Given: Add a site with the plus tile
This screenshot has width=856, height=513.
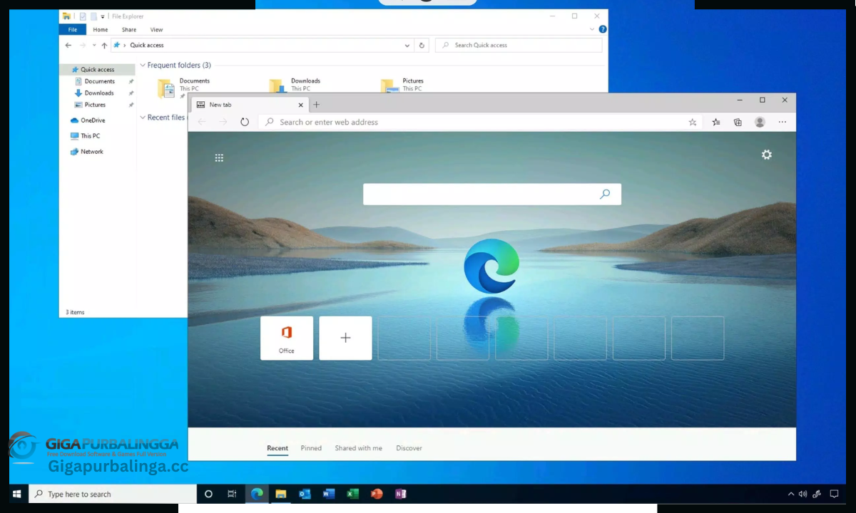Looking at the screenshot, I should click(x=345, y=338).
